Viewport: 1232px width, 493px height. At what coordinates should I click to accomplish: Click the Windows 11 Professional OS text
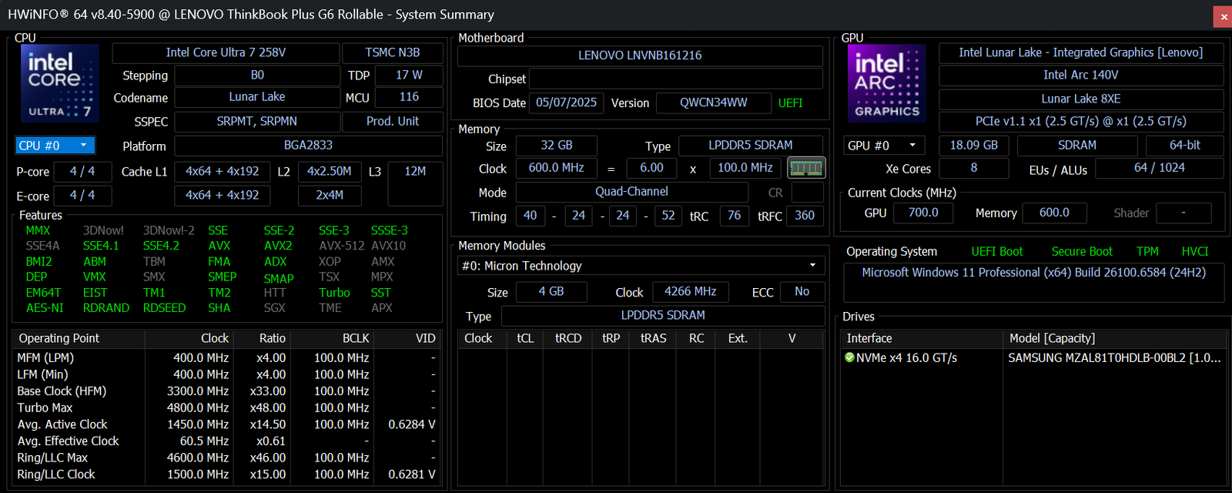1033,273
